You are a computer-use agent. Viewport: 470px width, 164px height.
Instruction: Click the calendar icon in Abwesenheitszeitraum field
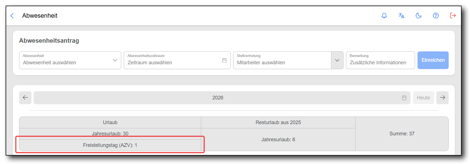[x=224, y=60]
